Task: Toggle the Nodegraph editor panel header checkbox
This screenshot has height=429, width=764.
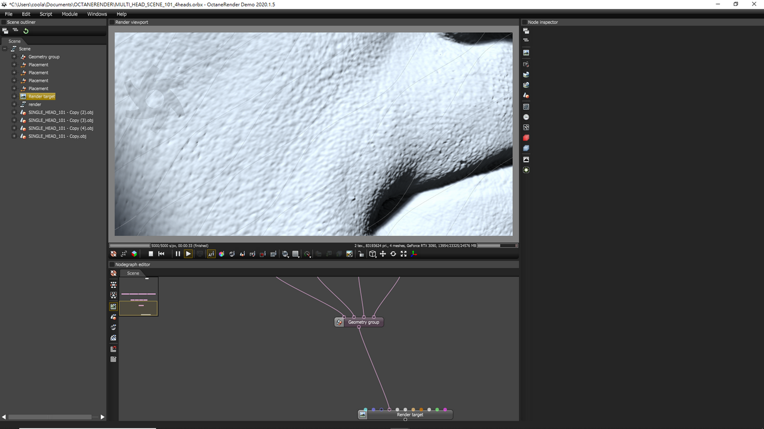Action: [x=112, y=265]
